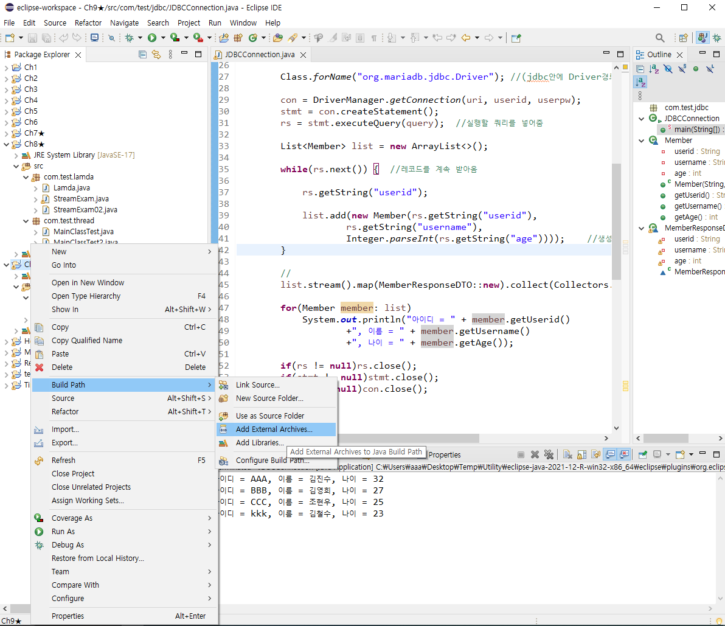Open the Back navigation history dropdown
Screen dimensions: 725x626
click(x=477, y=38)
